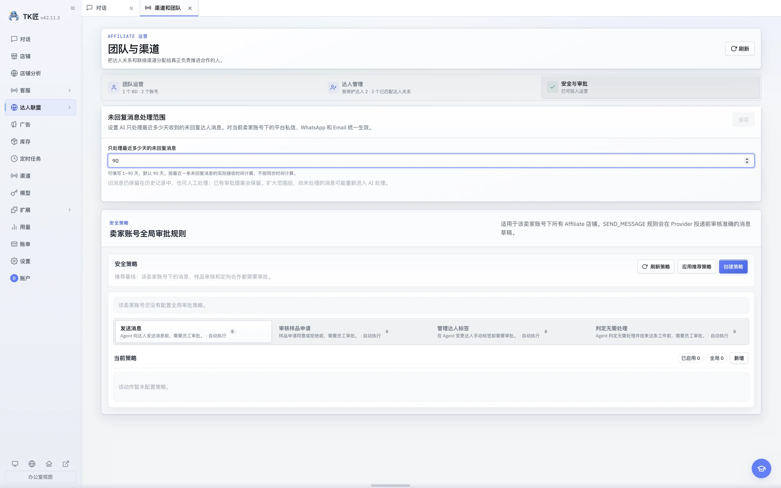Close the 对话 tab

click(x=131, y=9)
